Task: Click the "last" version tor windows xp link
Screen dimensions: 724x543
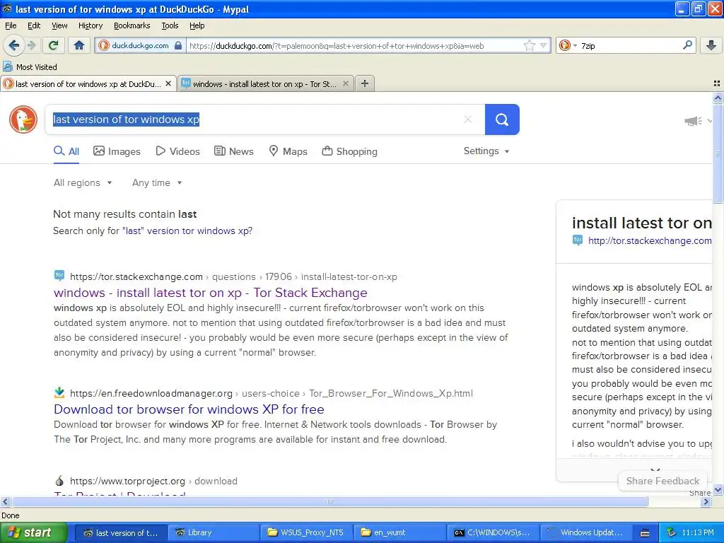Action: click(x=187, y=231)
